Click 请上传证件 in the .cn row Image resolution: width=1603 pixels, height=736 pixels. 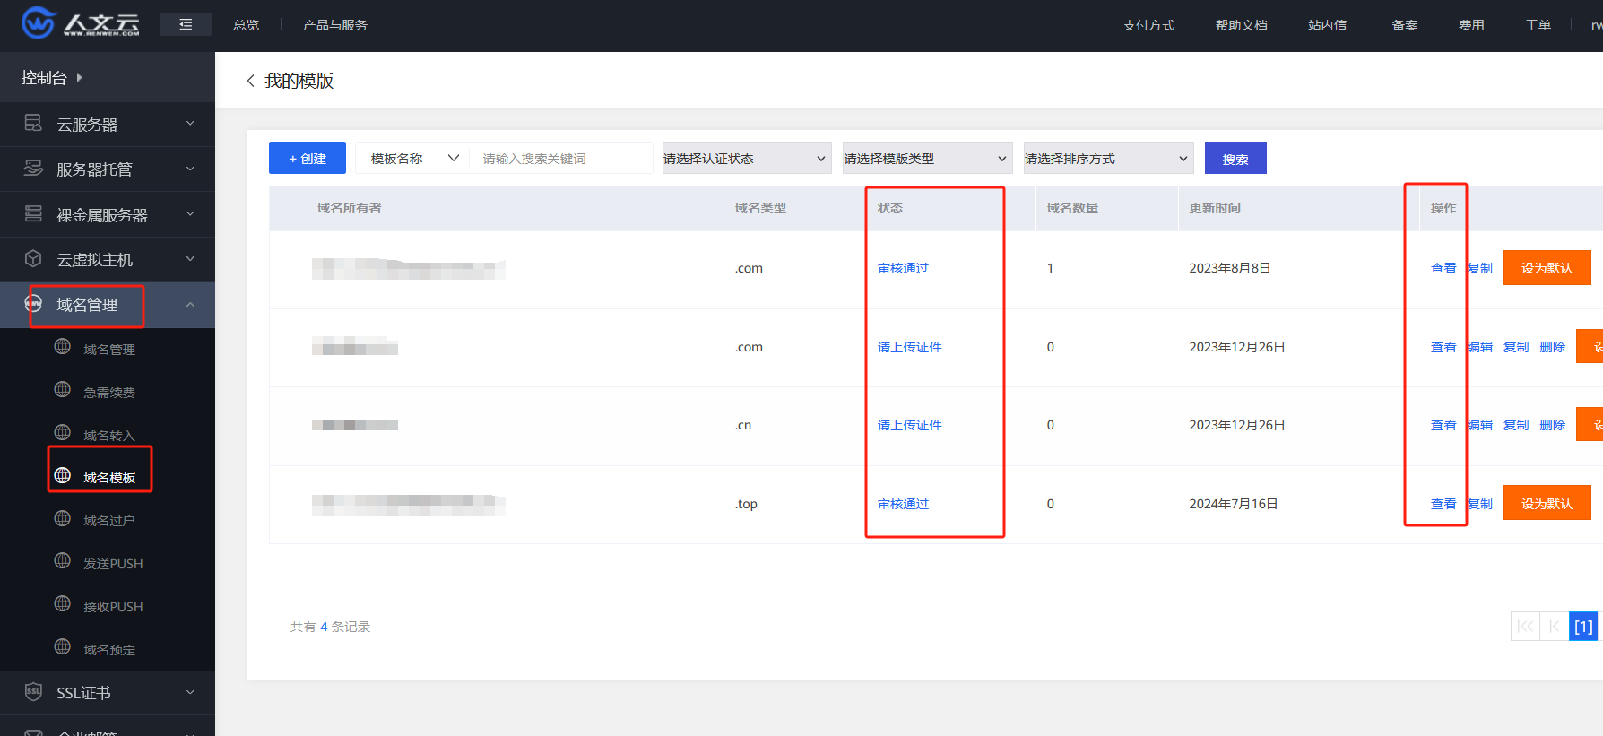(x=910, y=425)
